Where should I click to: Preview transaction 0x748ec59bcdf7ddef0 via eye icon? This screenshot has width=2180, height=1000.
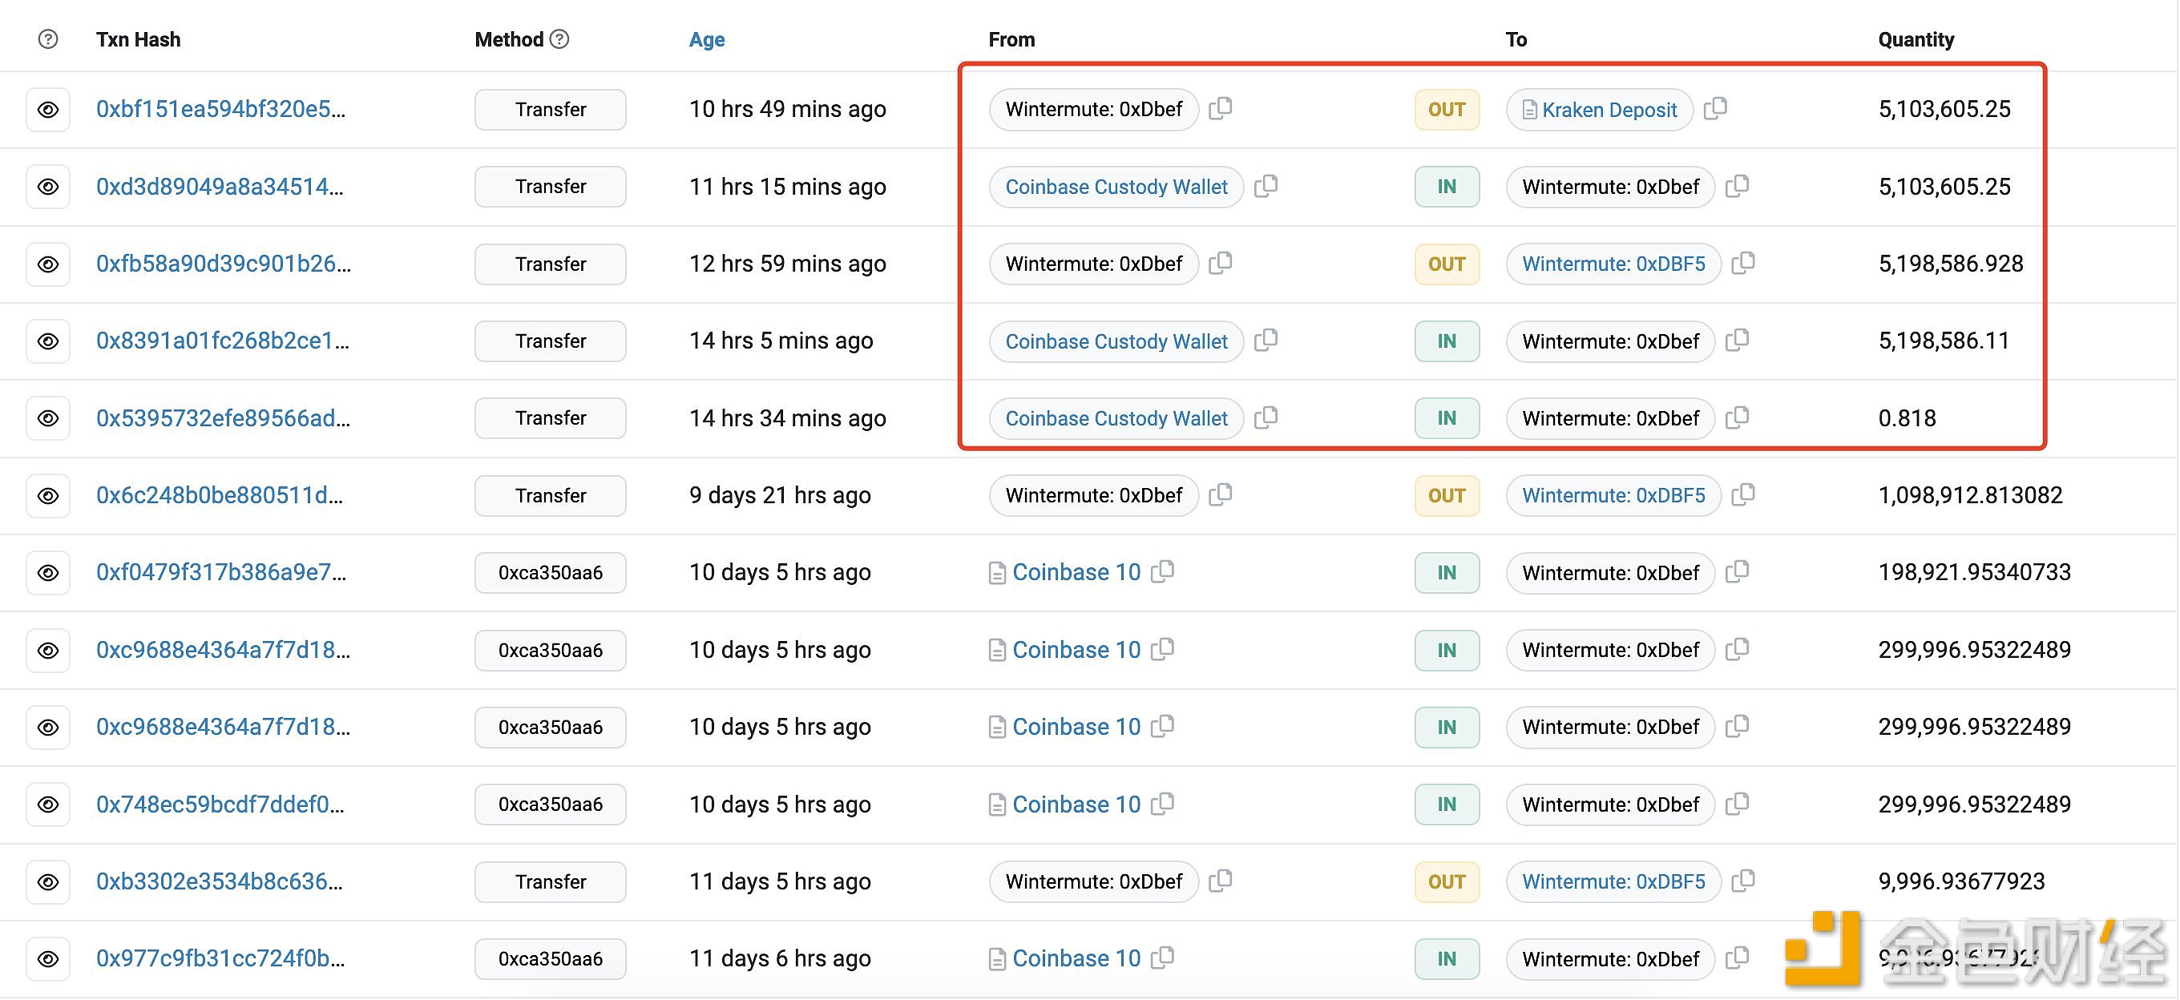(48, 804)
